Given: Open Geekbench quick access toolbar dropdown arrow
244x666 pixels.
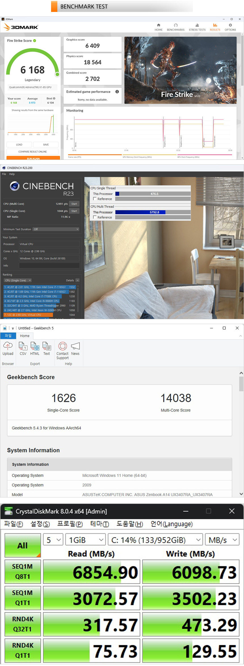Looking at the screenshot, I should pos(13,328).
